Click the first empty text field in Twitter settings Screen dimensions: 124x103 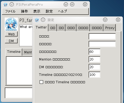click(102, 36)
